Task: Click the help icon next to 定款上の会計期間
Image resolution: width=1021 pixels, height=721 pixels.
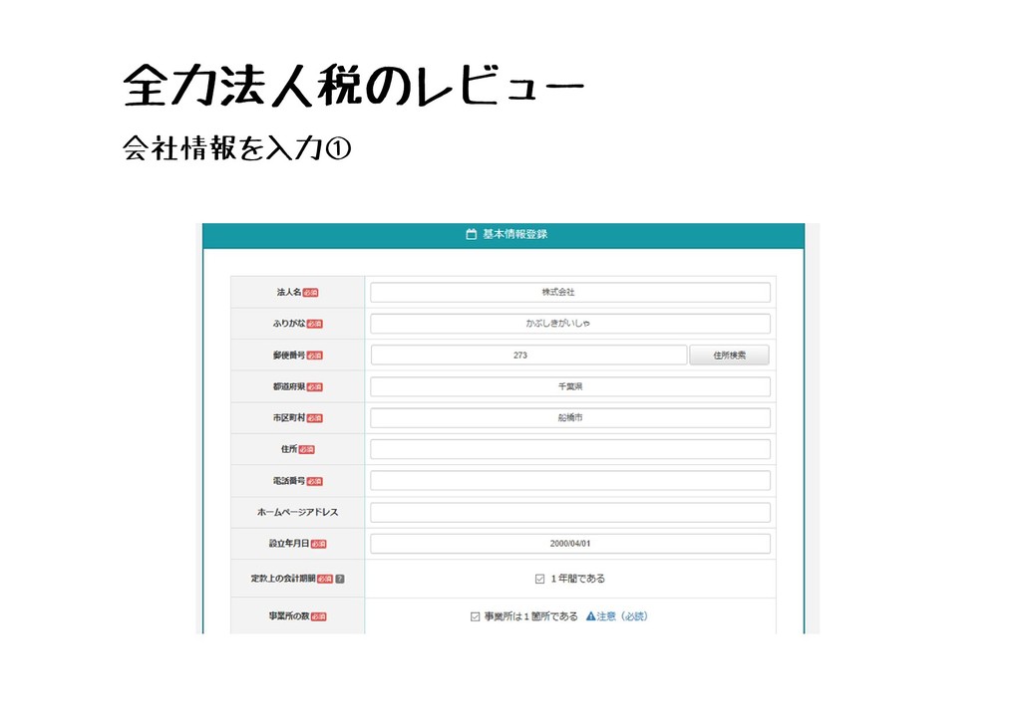Action: tap(340, 579)
